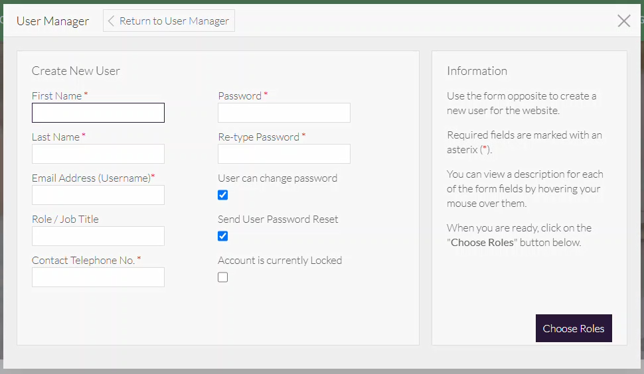Click the Return to User Manager button text
This screenshot has width=644, height=374.
pyautogui.click(x=174, y=21)
